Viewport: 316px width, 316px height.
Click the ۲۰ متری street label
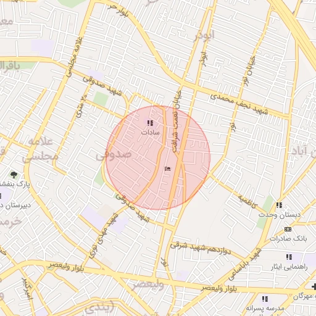pyautogui.click(x=81, y=106)
